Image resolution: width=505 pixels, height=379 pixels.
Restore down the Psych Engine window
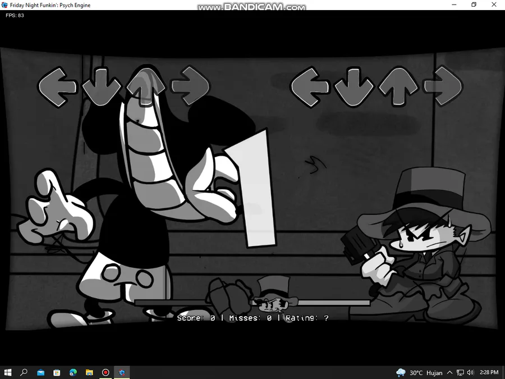coord(474,5)
